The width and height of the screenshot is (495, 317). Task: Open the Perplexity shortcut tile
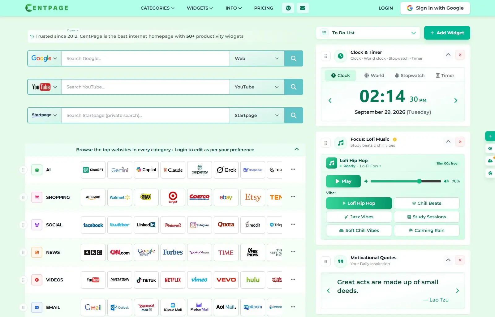click(200, 170)
